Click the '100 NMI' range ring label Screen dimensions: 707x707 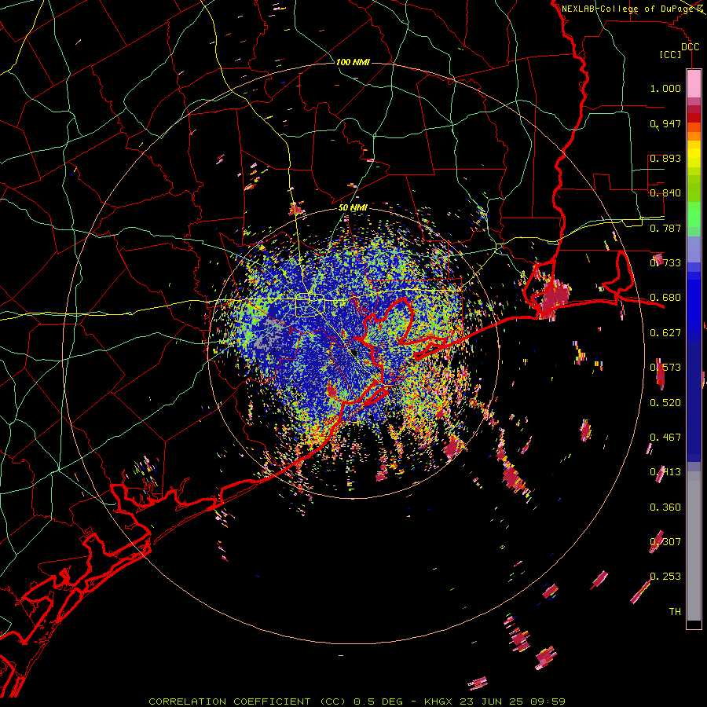353,62
